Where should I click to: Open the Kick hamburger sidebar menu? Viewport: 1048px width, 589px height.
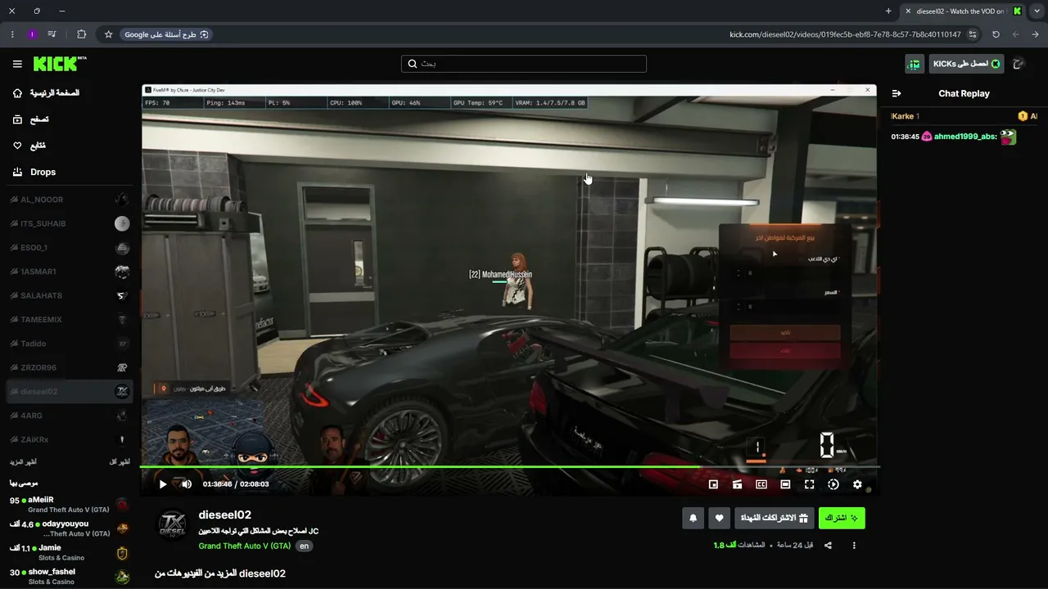coord(17,64)
